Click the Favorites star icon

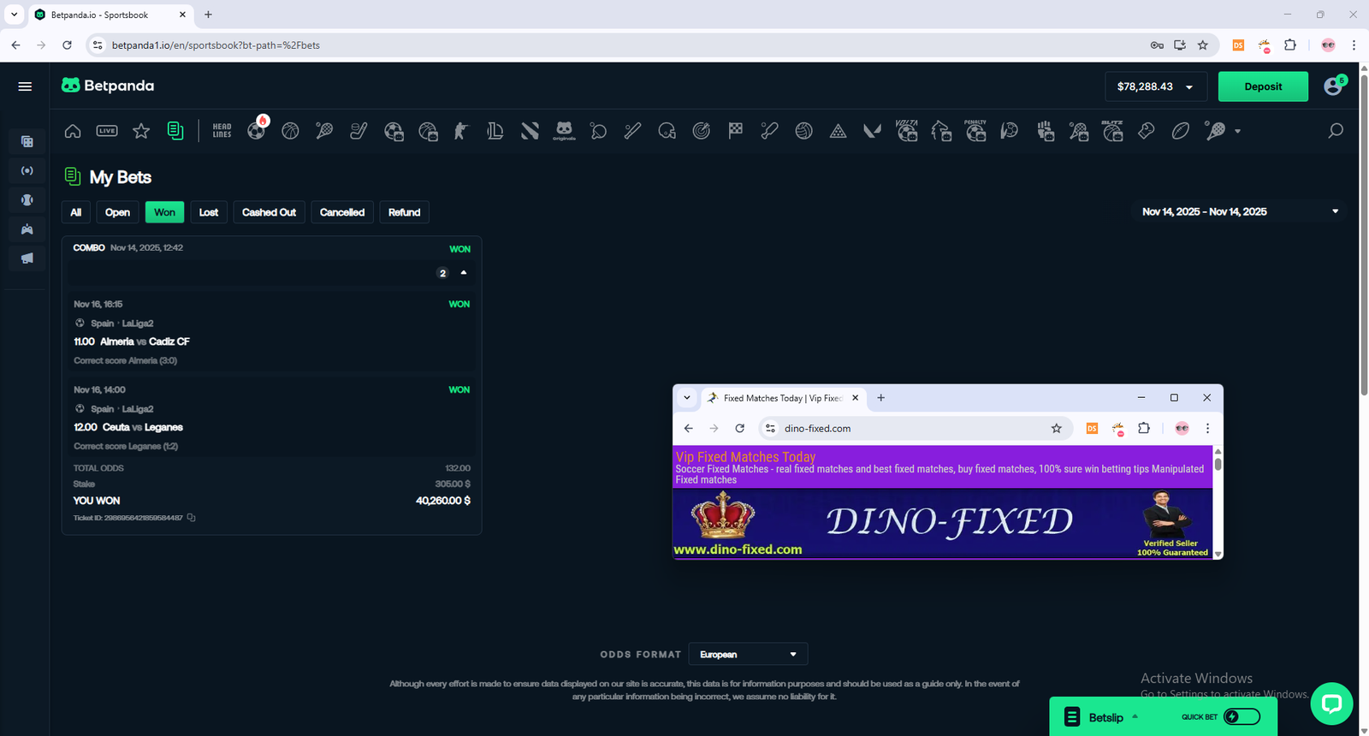141,131
